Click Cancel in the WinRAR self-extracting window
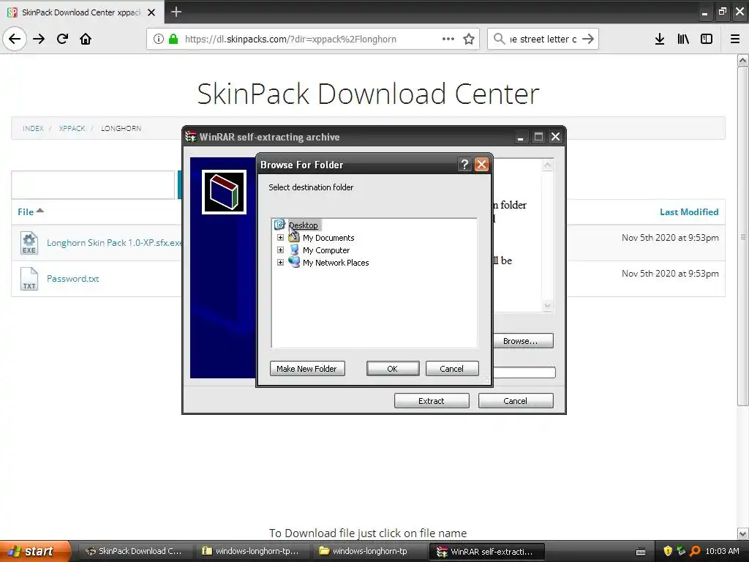The height and width of the screenshot is (562, 749). tap(516, 400)
